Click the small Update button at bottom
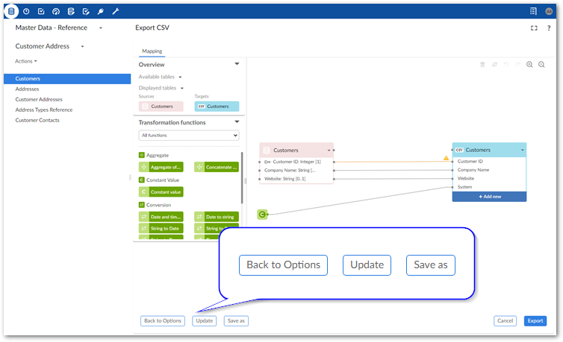This screenshot has width=563, height=342. pyautogui.click(x=205, y=321)
